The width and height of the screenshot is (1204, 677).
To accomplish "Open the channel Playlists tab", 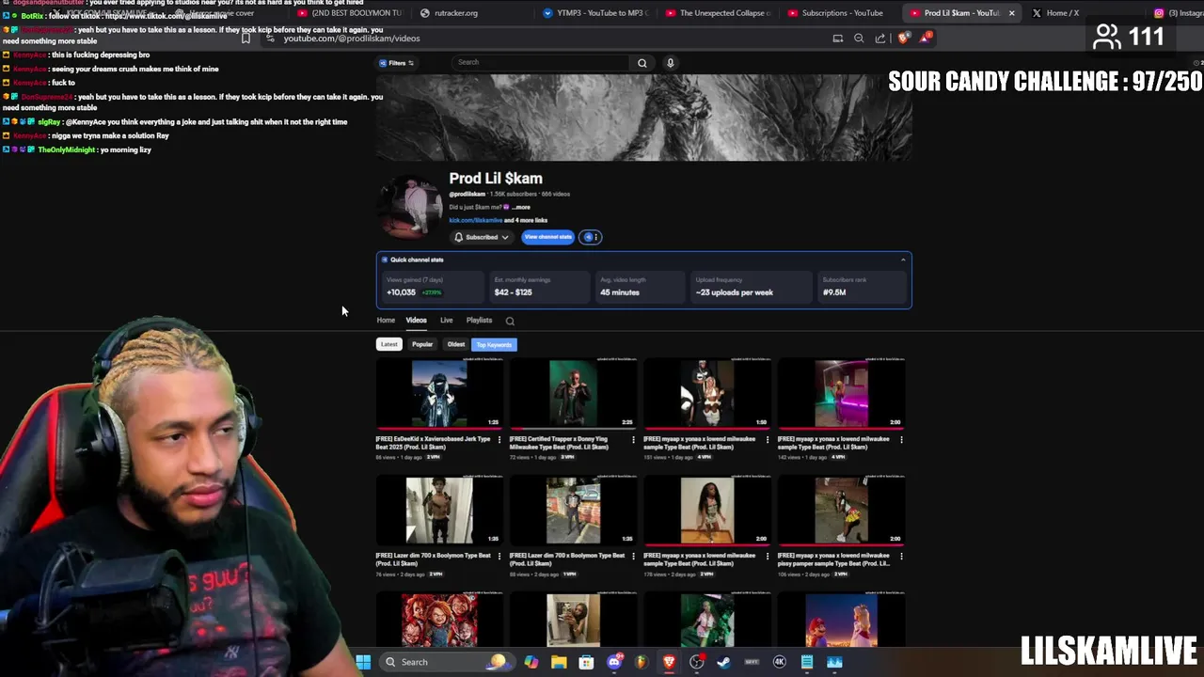I will (x=479, y=321).
